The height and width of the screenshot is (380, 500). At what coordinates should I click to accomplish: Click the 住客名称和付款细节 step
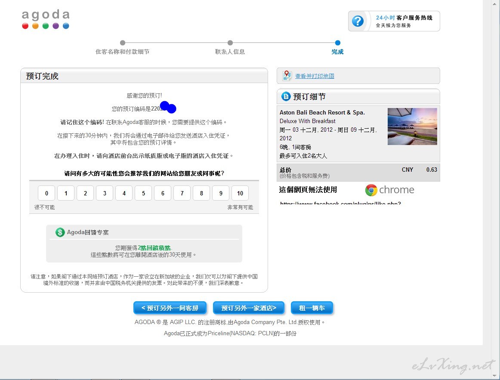(123, 52)
